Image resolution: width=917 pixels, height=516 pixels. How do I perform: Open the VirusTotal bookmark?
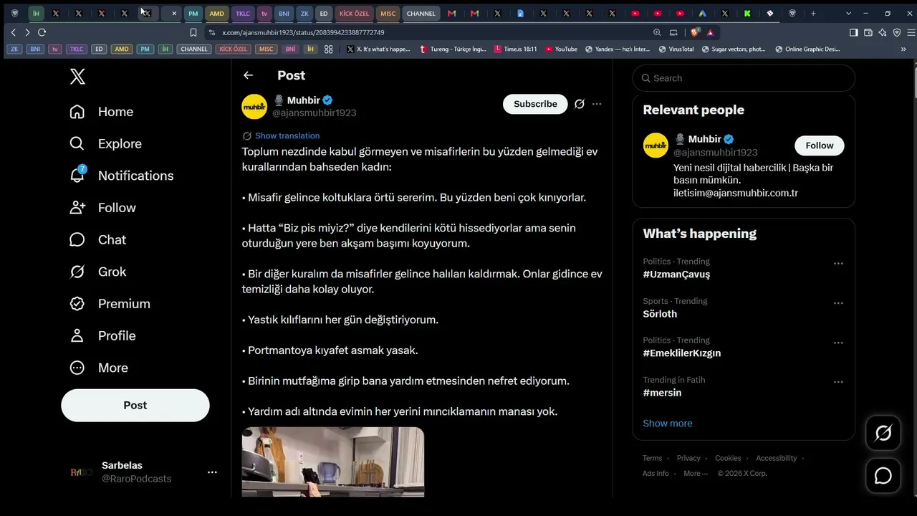[x=676, y=49]
